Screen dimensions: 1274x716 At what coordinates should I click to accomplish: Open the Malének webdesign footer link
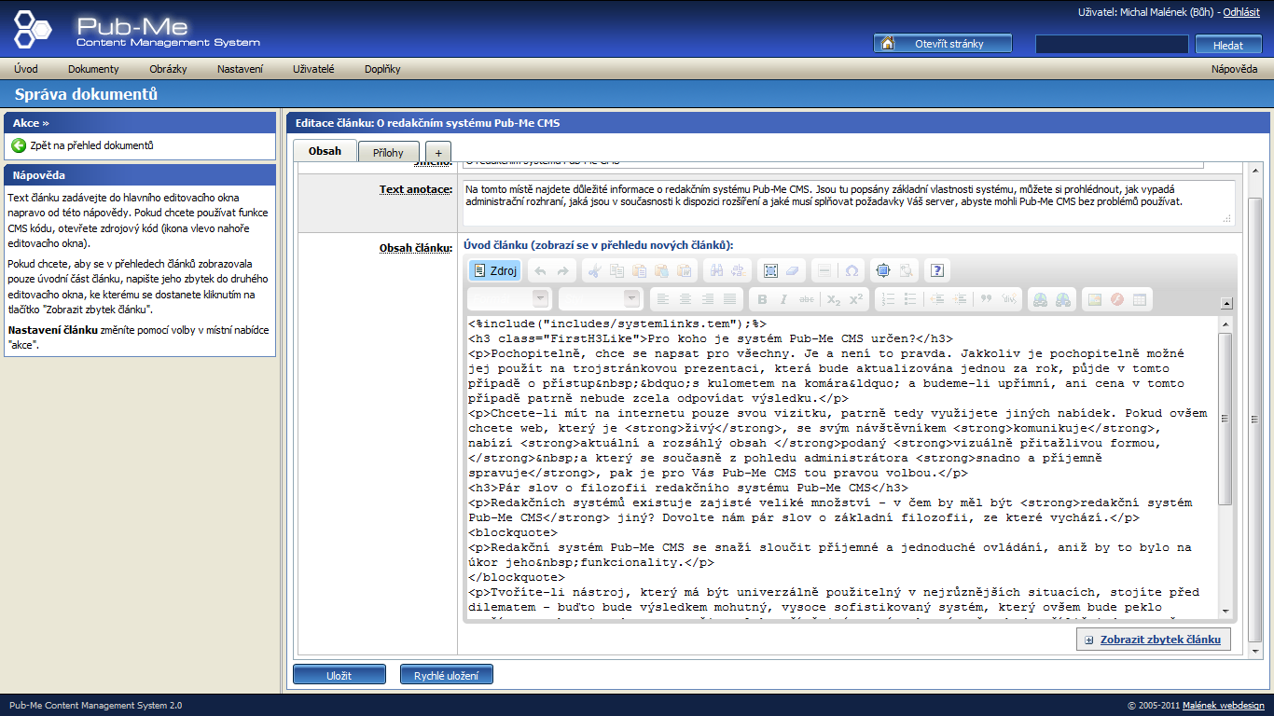click(x=1223, y=706)
